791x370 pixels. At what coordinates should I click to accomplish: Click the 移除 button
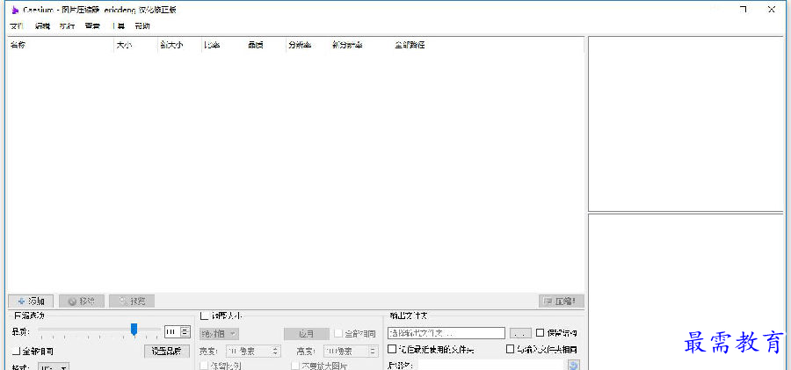(x=81, y=301)
